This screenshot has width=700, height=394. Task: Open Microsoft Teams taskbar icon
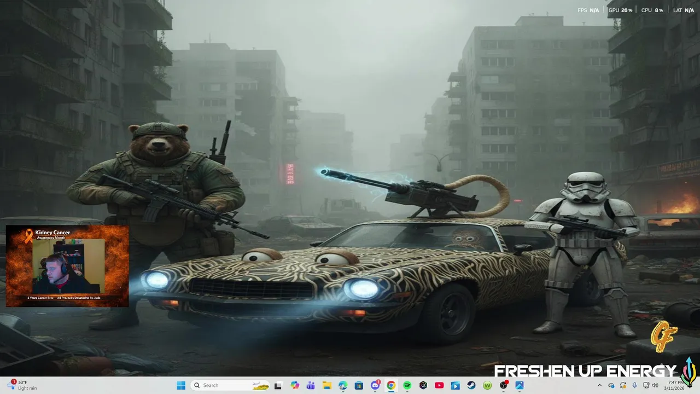click(311, 385)
